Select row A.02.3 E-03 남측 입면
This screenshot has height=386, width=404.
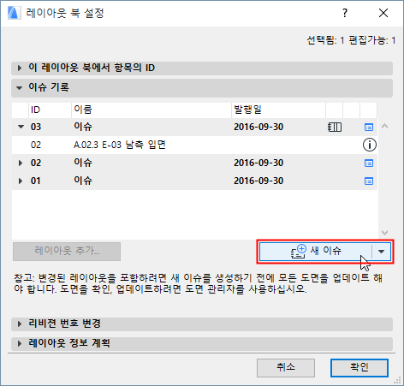pos(194,145)
